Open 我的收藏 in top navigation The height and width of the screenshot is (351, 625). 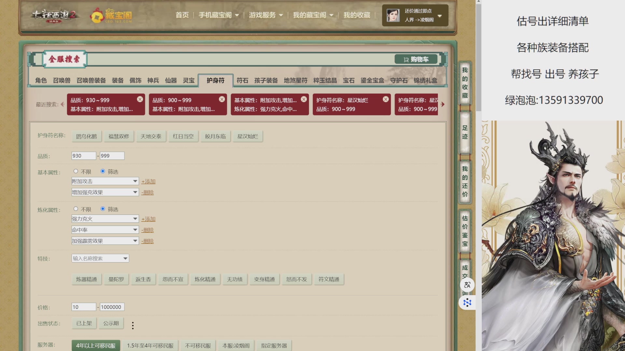[x=357, y=15]
